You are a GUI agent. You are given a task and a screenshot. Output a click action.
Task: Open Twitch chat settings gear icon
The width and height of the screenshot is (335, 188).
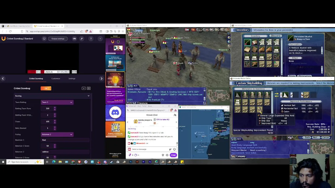167,155
